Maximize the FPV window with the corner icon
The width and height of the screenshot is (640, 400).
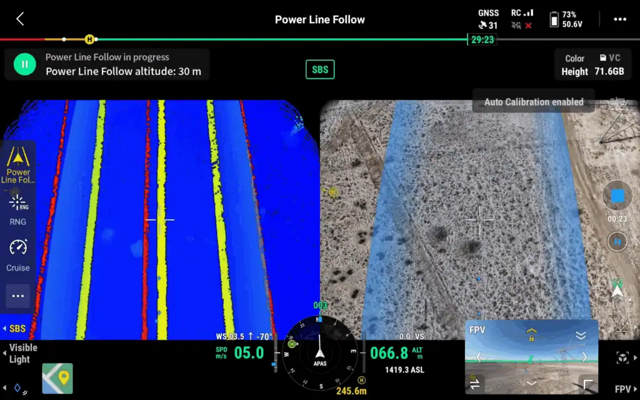tap(587, 384)
